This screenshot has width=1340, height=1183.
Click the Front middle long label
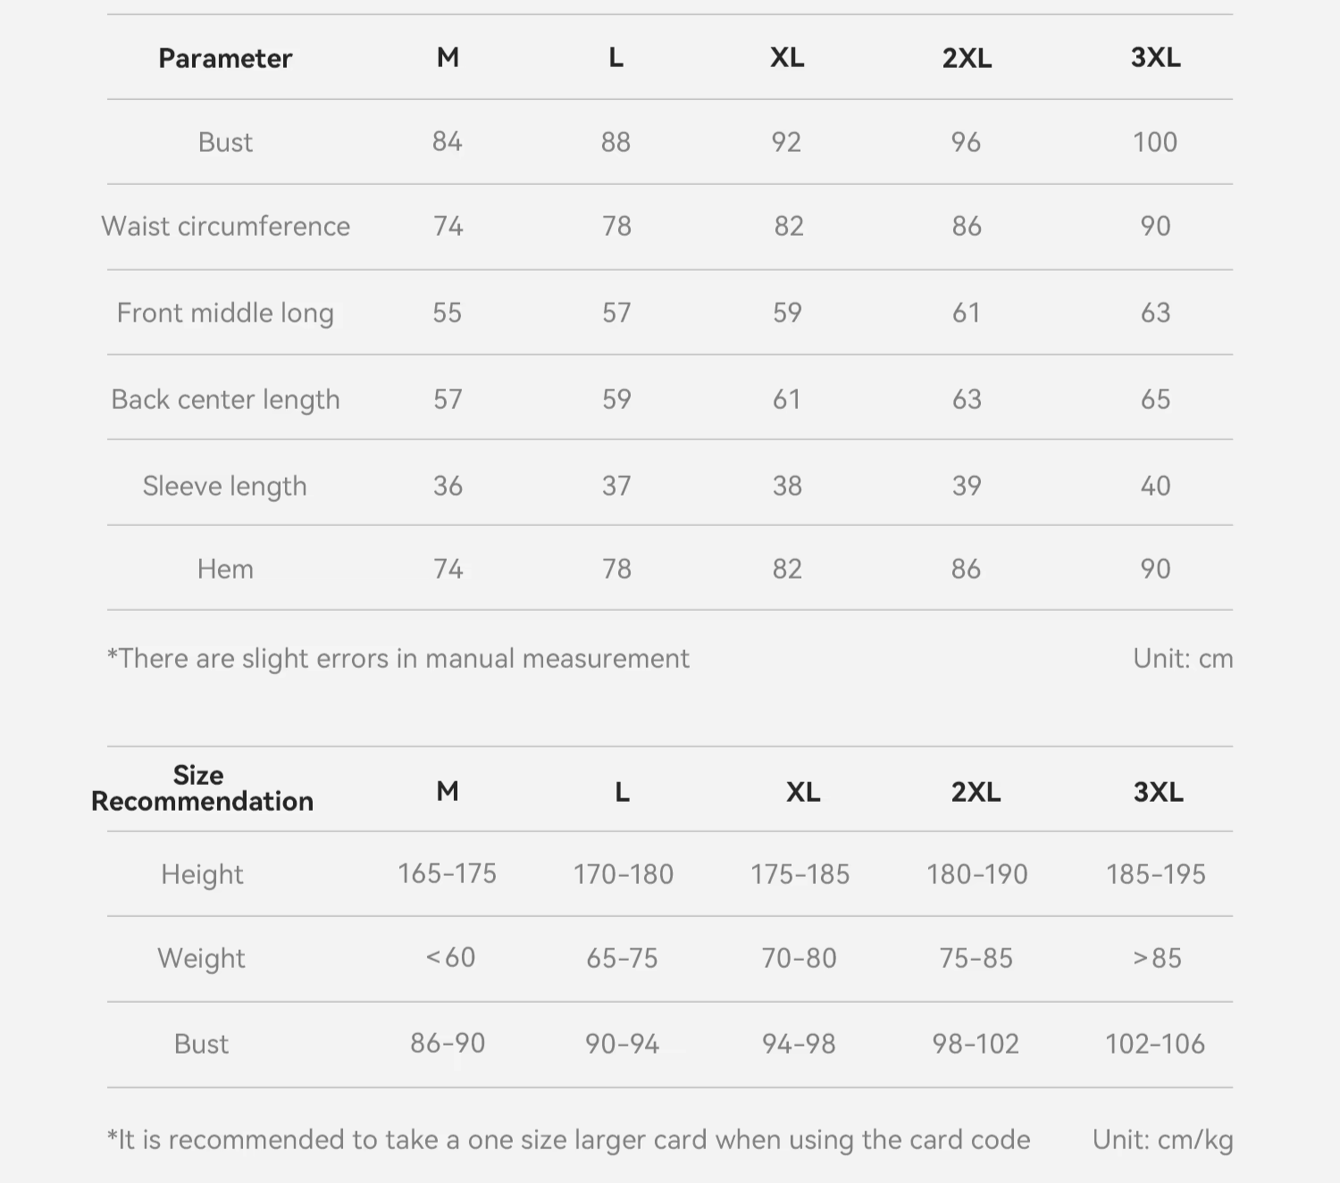225,313
